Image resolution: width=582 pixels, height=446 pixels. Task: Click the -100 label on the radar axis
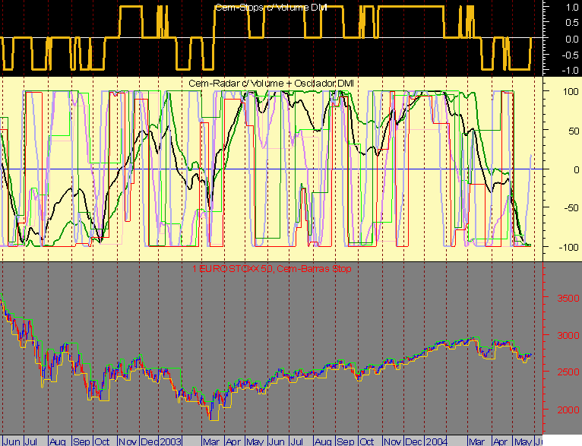tap(568, 247)
